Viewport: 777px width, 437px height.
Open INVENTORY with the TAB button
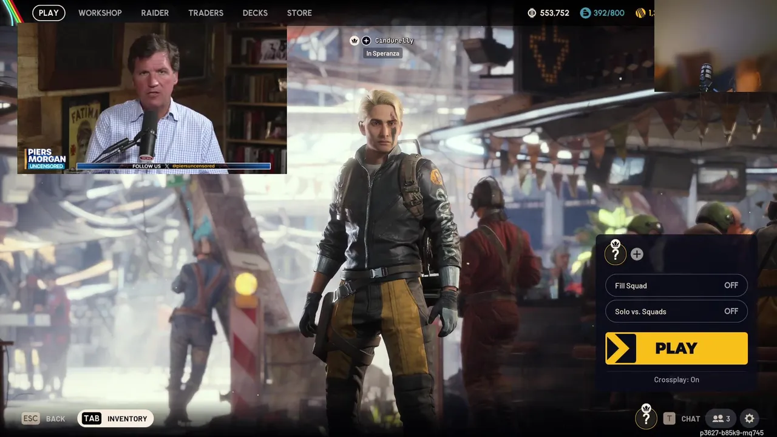pos(115,418)
